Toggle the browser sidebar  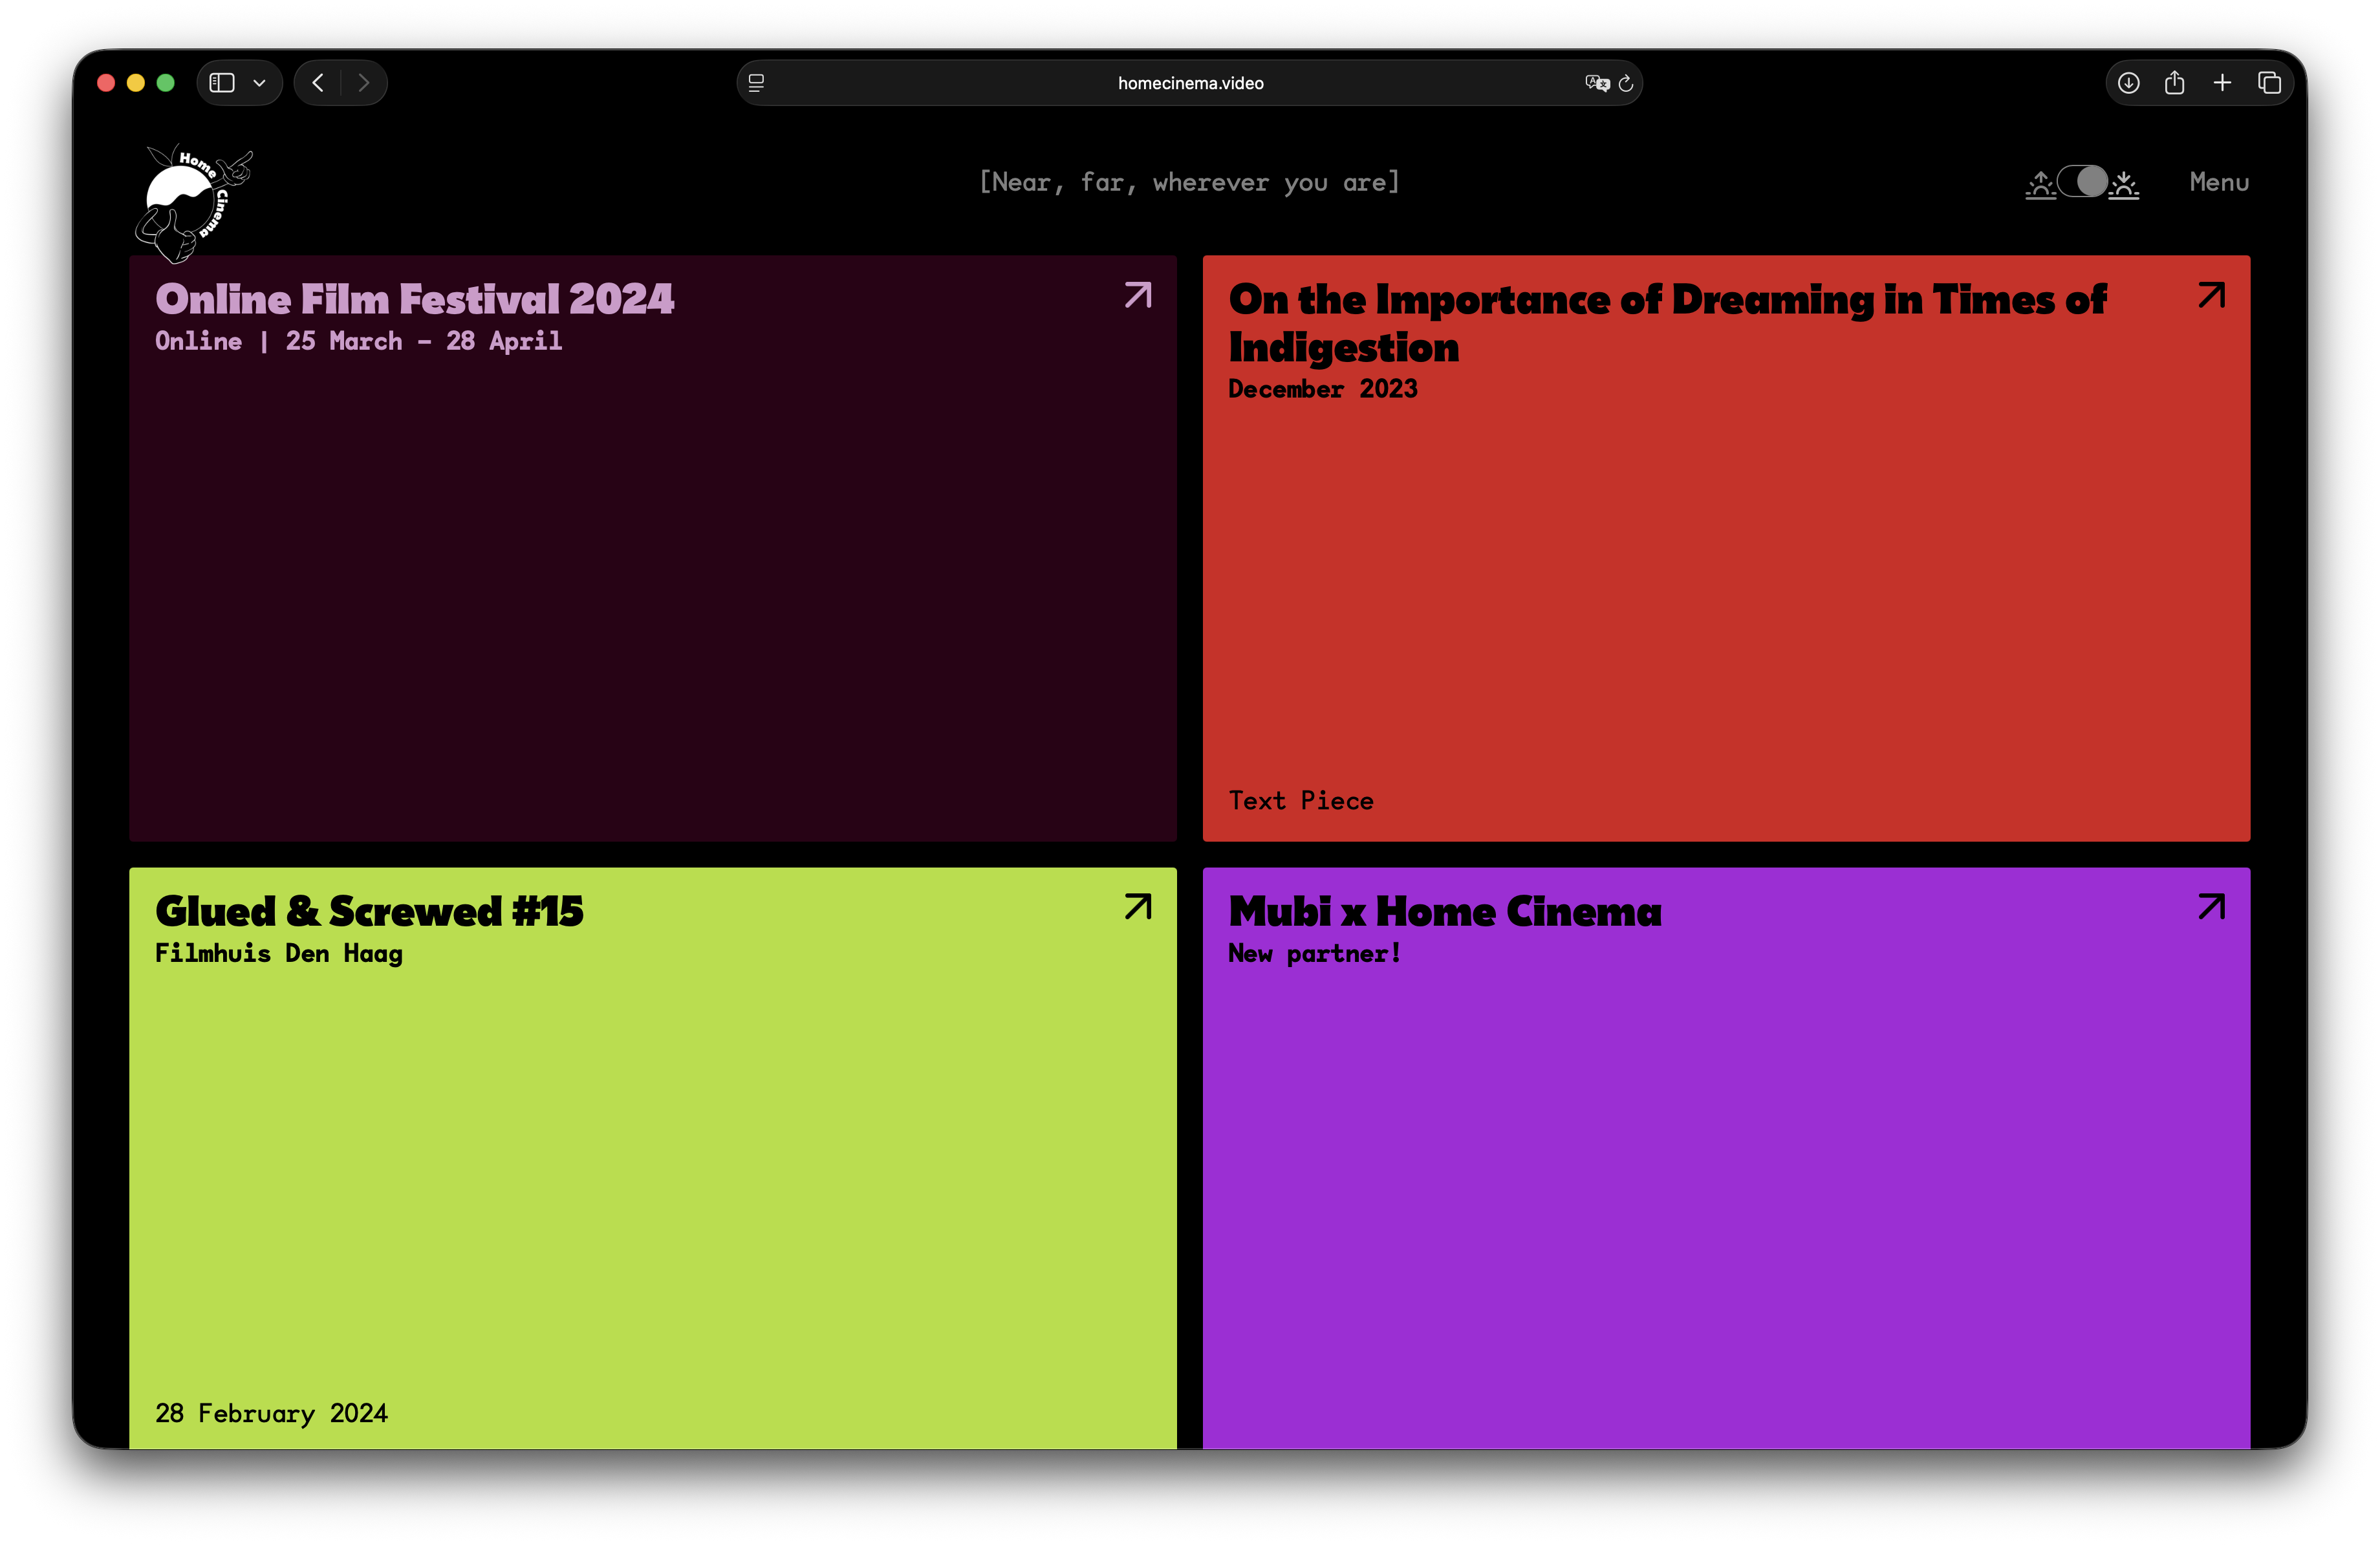222,83
